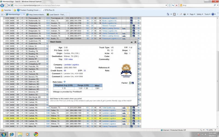The image size is (219, 137).
Task: Open Windows Explorer folder in taskbar
Action: coord(20,134)
